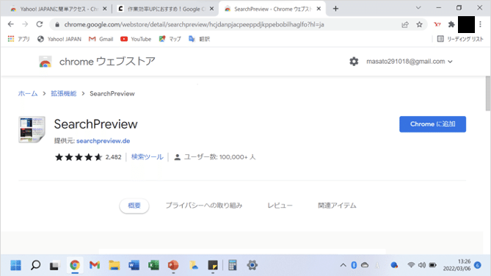Open the notification badge showing 6
This screenshot has width=491, height=276.
pyautogui.click(x=478, y=265)
